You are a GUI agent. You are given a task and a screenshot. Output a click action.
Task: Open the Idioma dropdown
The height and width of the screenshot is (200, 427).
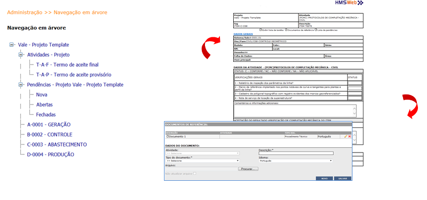(x=295, y=161)
